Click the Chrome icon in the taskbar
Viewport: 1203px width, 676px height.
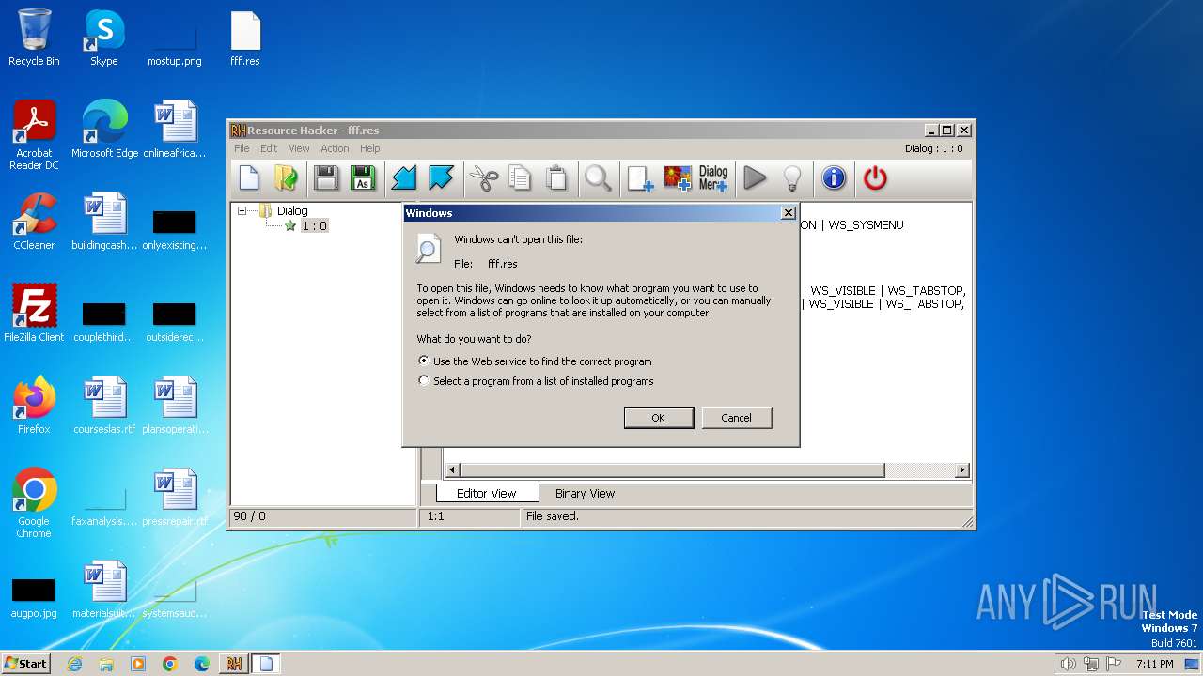pyautogui.click(x=170, y=664)
